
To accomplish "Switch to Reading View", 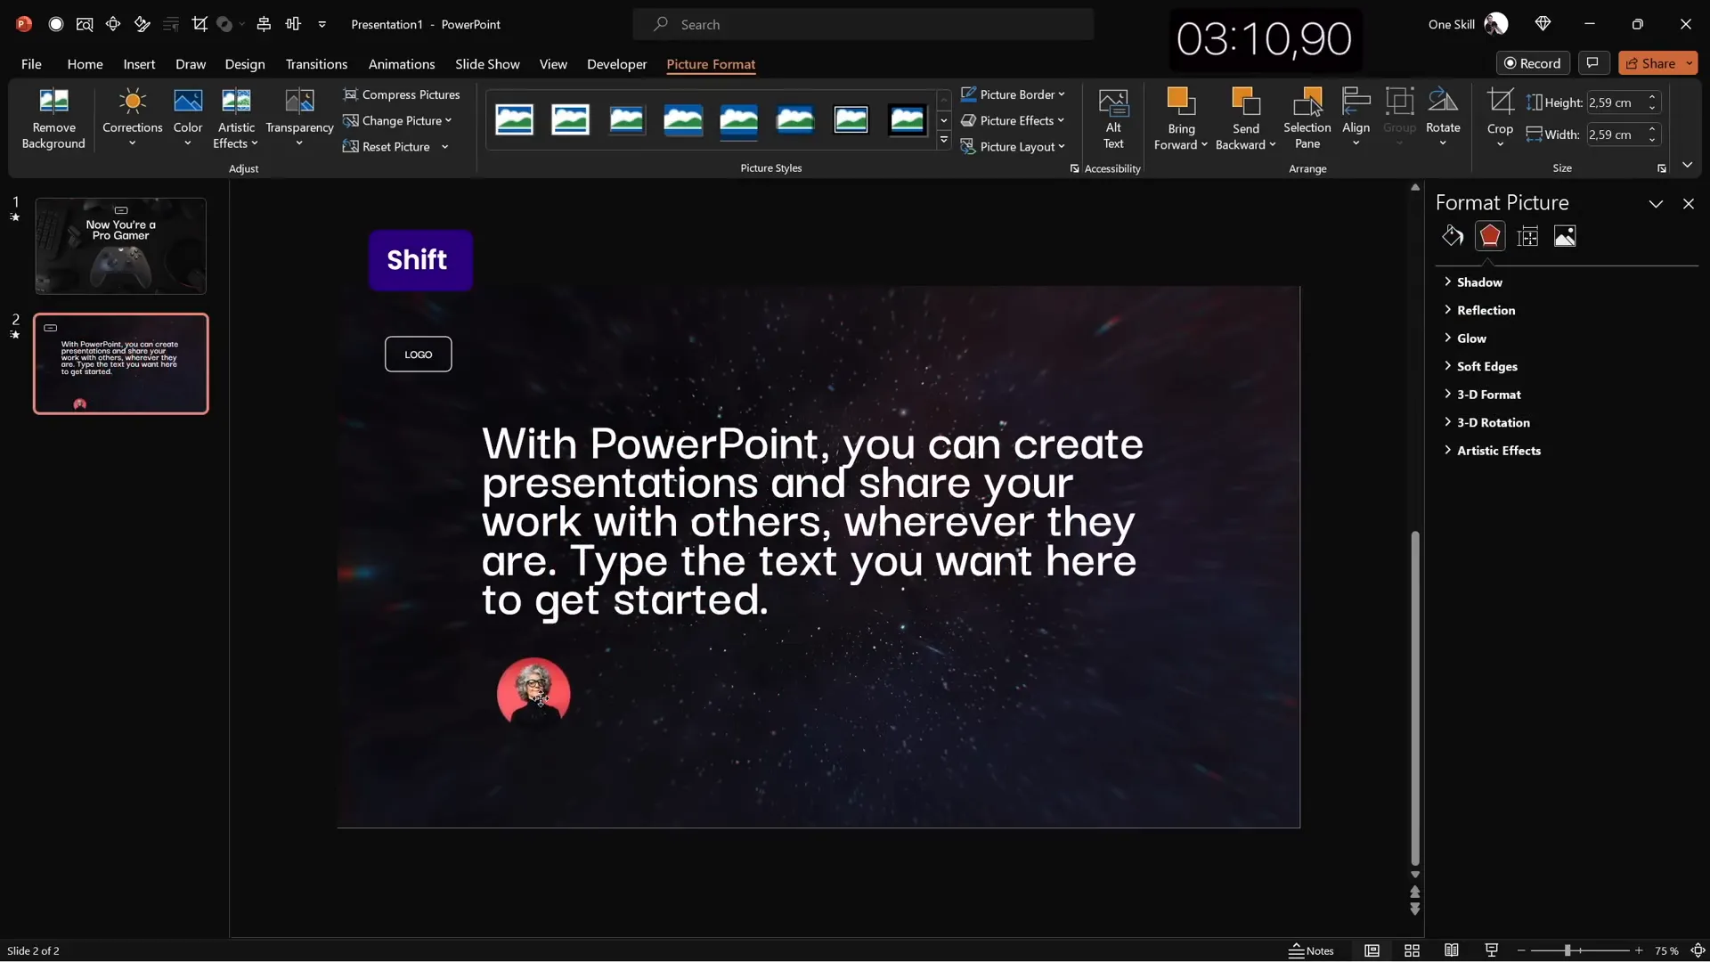I will click(1452, 950).
